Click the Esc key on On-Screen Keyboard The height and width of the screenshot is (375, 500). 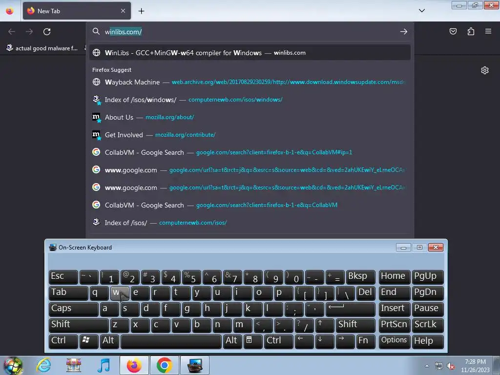point(63,276)
